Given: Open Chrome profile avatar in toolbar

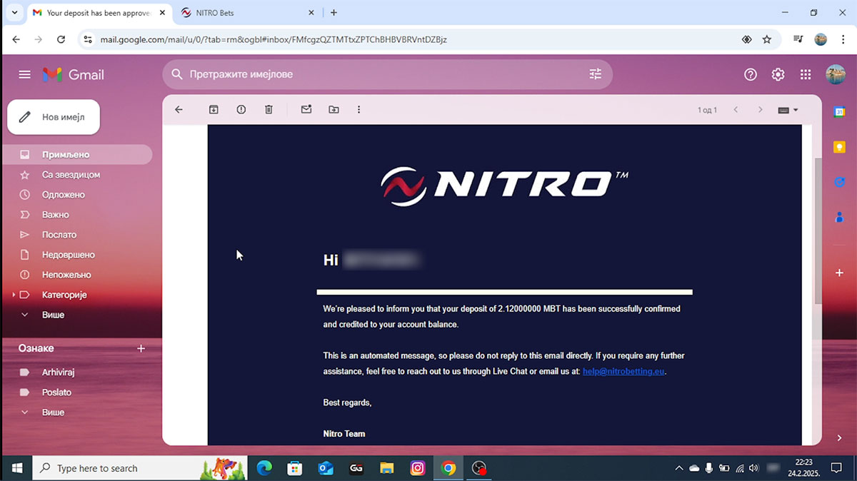Looking at the screenshot, I should (821, 39).
